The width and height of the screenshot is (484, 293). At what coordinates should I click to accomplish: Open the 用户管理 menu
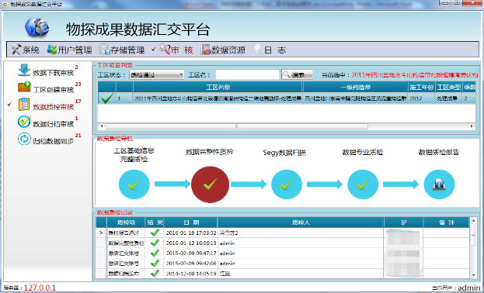(x=70, y=50)
